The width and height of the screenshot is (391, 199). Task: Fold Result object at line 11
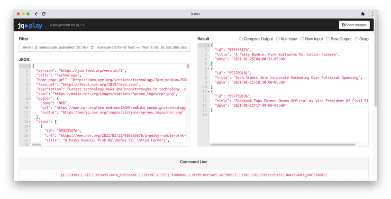[208, 92]
